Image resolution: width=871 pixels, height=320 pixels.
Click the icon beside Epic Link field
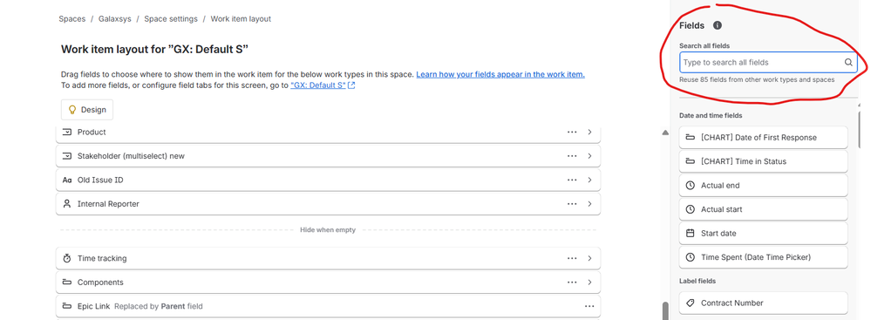[67, 306]
